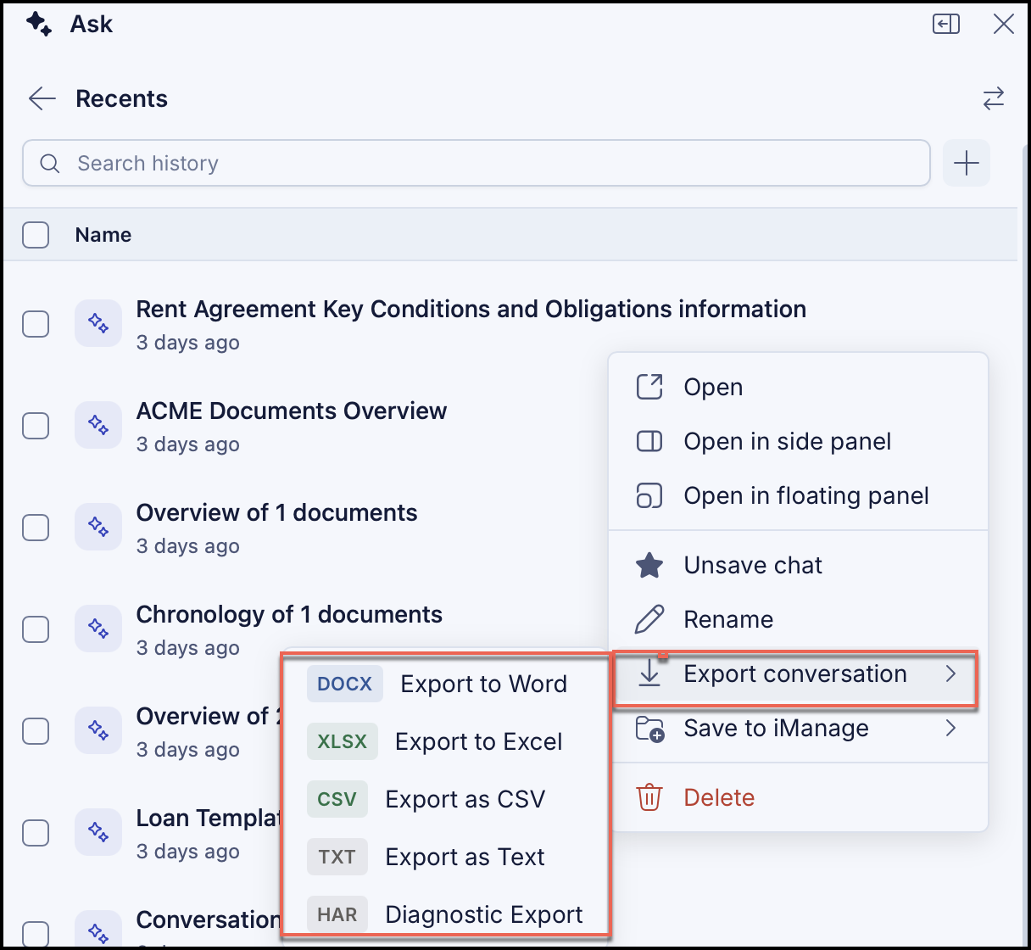
Task: Check the box for Chronology of 1 documents
Action: [36, 629]
